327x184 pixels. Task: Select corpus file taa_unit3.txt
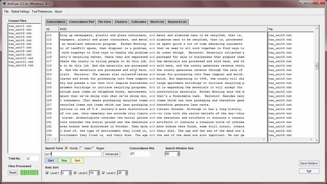coord(20,33)
